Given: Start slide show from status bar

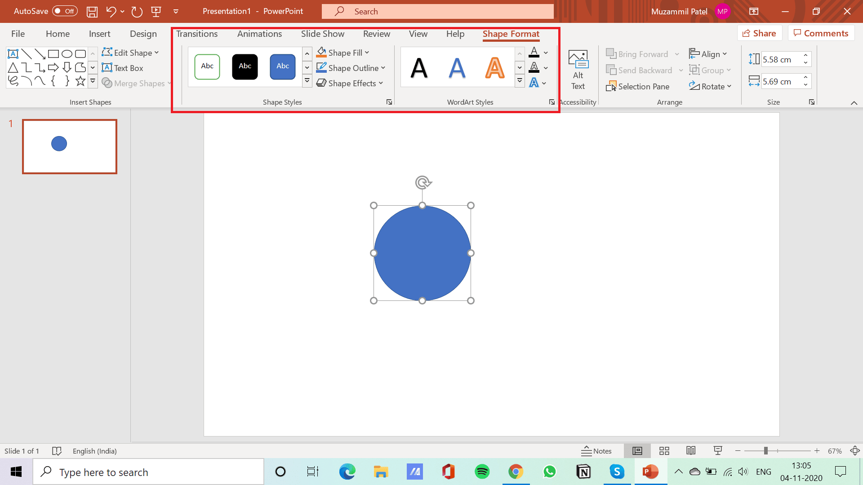Looking at the screenshot, I should click(718, 451).
